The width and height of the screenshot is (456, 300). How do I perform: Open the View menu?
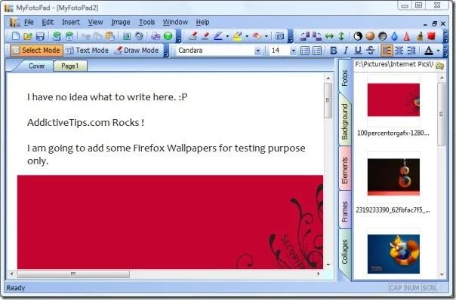95,22
